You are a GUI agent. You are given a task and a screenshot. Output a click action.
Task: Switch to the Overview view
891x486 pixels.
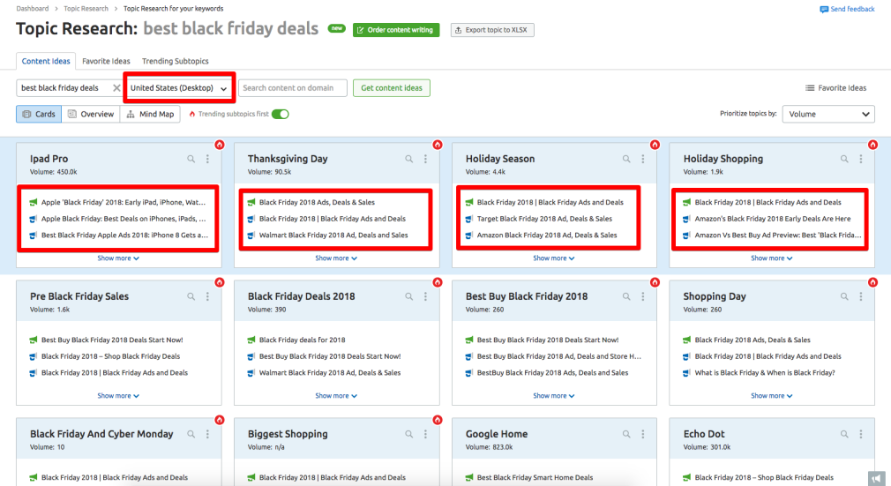pos(91,114)
